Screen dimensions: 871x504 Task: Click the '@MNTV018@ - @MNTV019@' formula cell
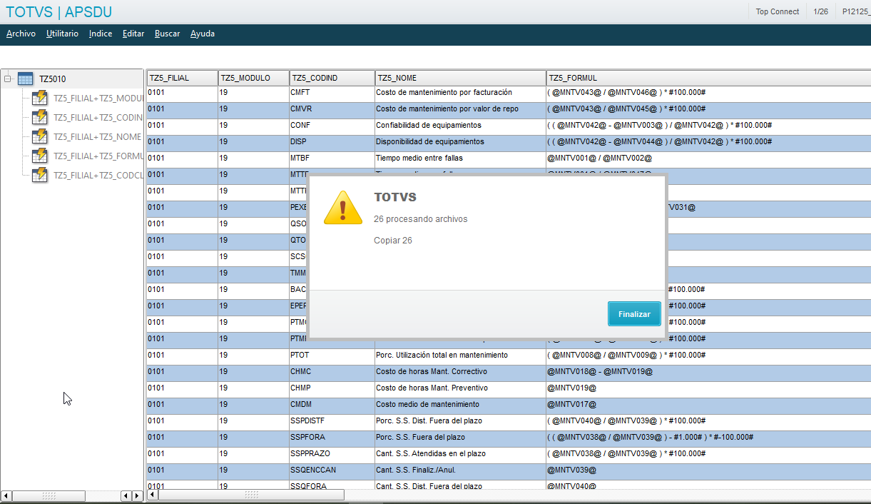click(708, 372)
